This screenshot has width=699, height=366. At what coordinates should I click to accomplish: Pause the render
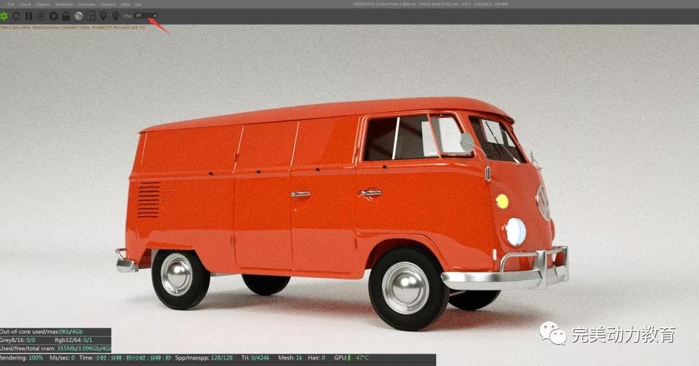28,16
